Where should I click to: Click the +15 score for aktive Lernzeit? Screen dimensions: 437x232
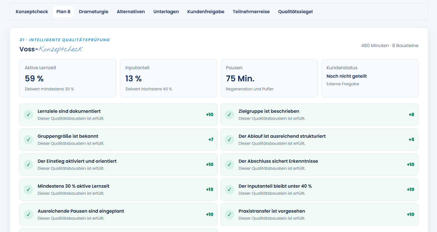tap(210, 189)
